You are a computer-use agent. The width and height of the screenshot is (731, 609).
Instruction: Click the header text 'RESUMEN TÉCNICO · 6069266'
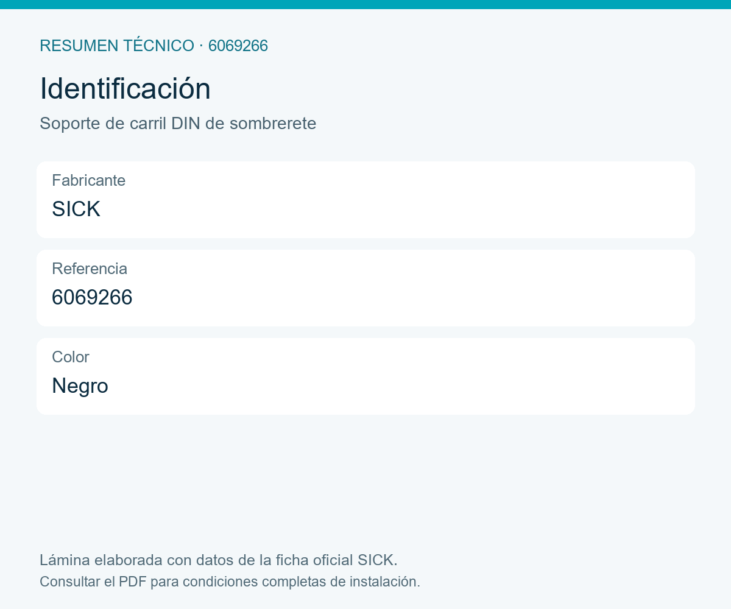(154, 46)
